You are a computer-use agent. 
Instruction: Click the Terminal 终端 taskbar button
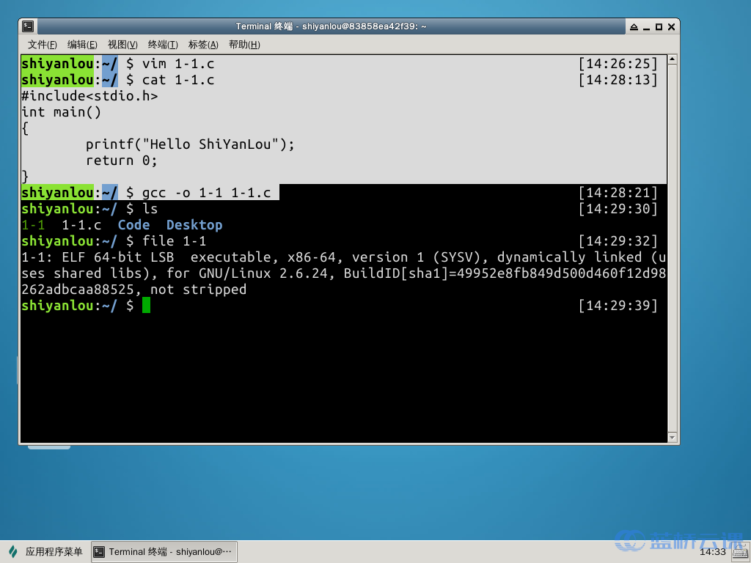164,551
